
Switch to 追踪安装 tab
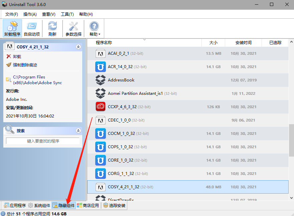114,206
